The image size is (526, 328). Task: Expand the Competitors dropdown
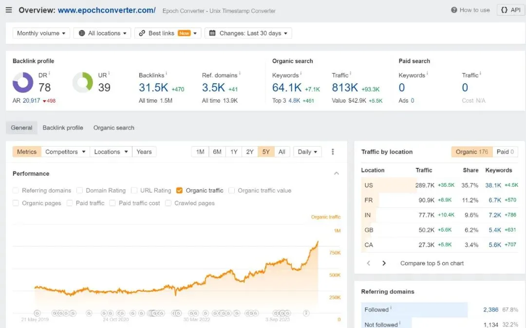point(65,152)
